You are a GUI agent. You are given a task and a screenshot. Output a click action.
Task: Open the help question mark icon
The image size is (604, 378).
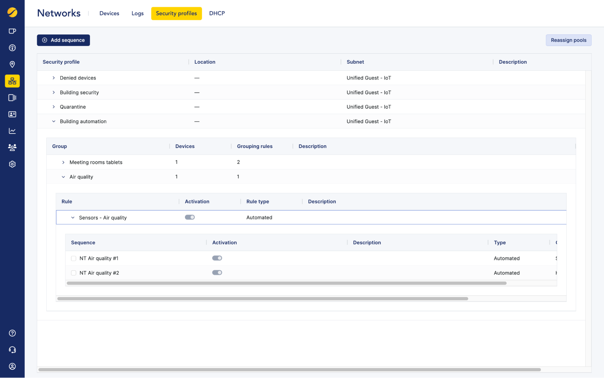tap(12, 333)
